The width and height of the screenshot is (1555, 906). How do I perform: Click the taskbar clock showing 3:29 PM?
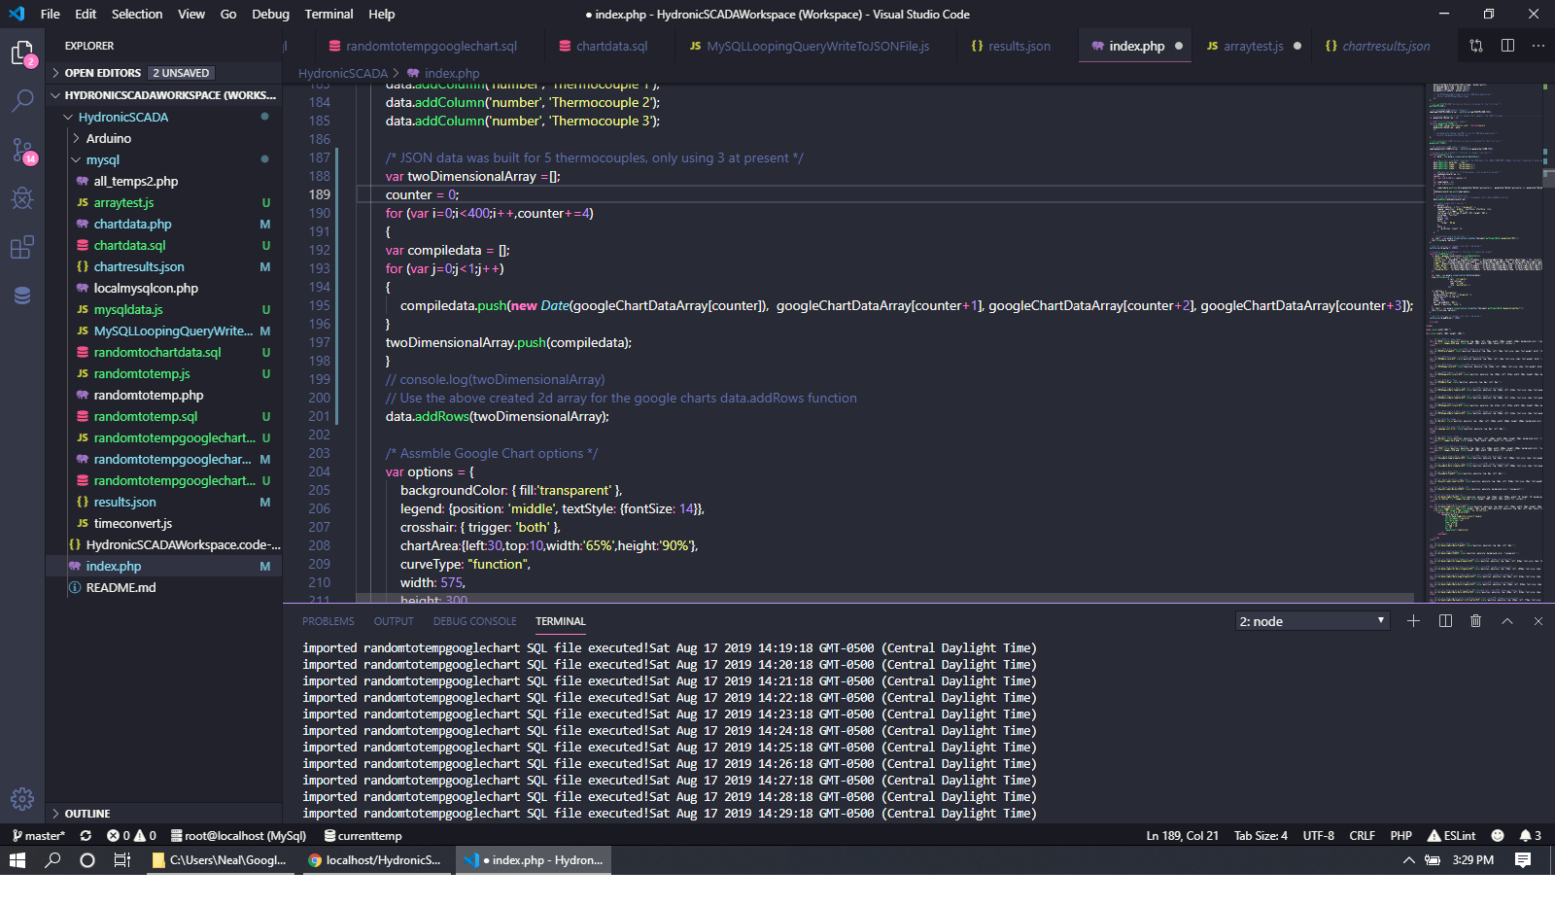(1472, 860)
